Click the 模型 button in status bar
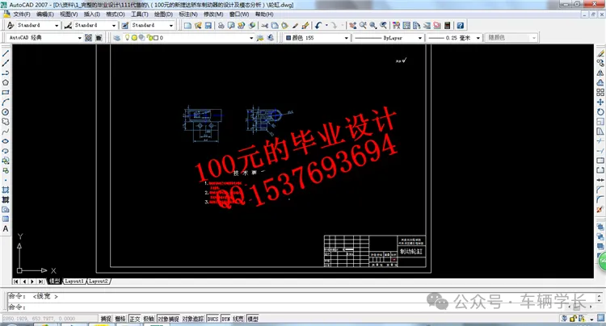The image size is (606, 326). tap(253, 319)
